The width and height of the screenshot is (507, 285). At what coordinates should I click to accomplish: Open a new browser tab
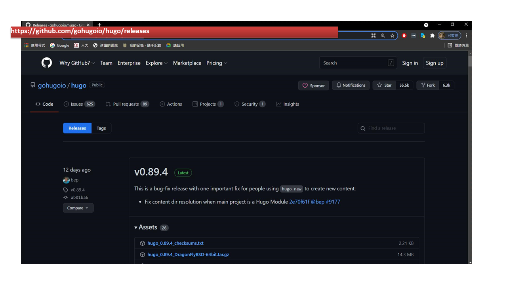pos(99,25)
